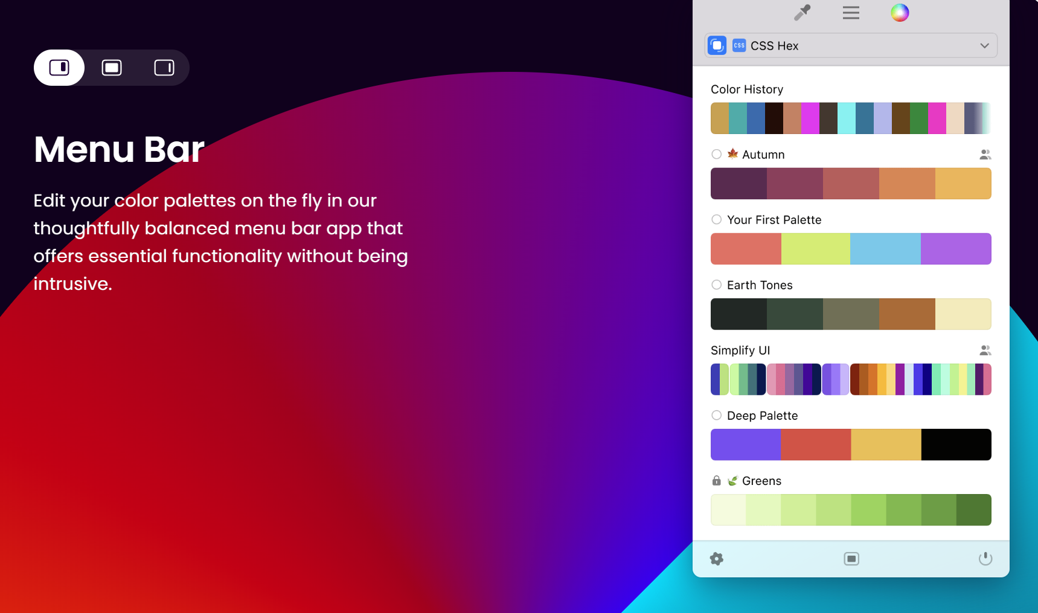
Task: Click the Deep Palette title
Action: click(x=762, y=416)
